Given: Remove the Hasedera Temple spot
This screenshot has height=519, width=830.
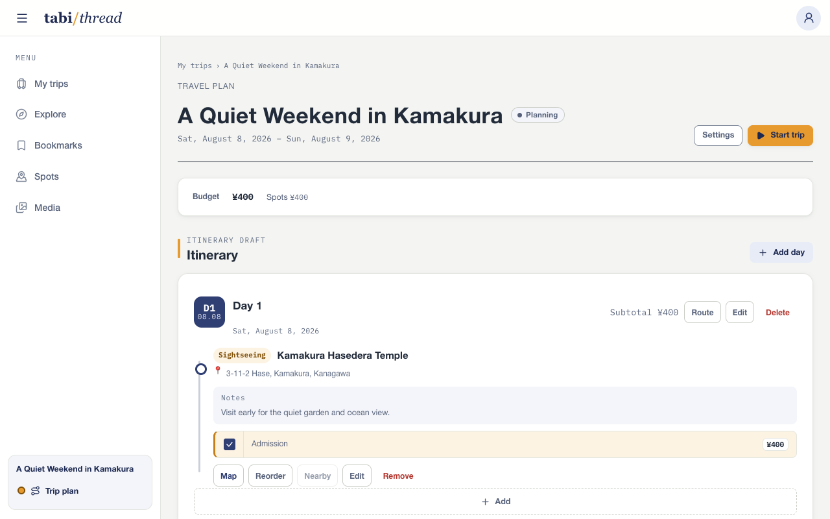Looking at the screenshot, I should [x=398, y=476].
